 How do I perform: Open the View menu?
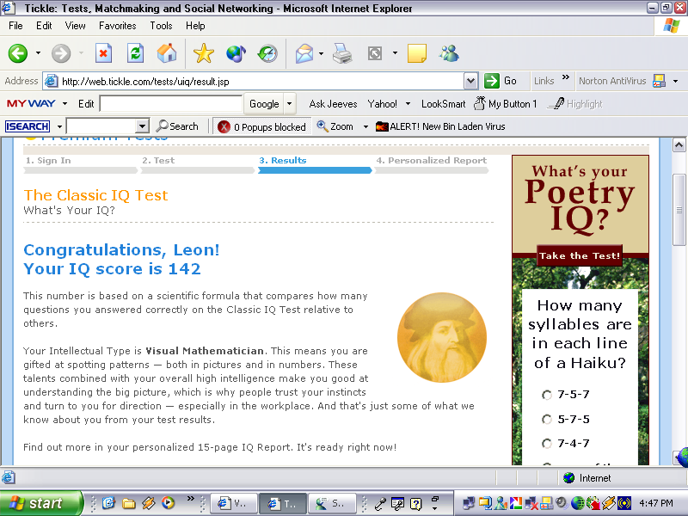(75, 26)
